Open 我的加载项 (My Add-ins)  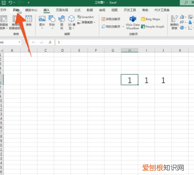click(111, 26)
